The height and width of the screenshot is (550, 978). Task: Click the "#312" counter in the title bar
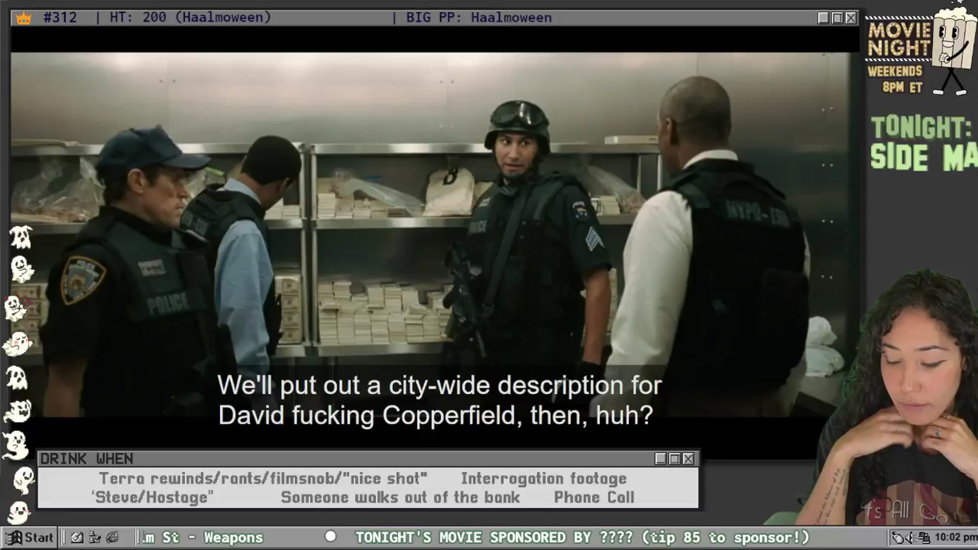click(x=60, y=17)
